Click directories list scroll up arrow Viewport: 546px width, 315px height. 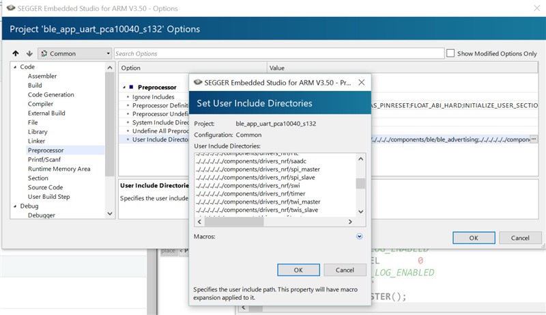(x=361, y=159)
